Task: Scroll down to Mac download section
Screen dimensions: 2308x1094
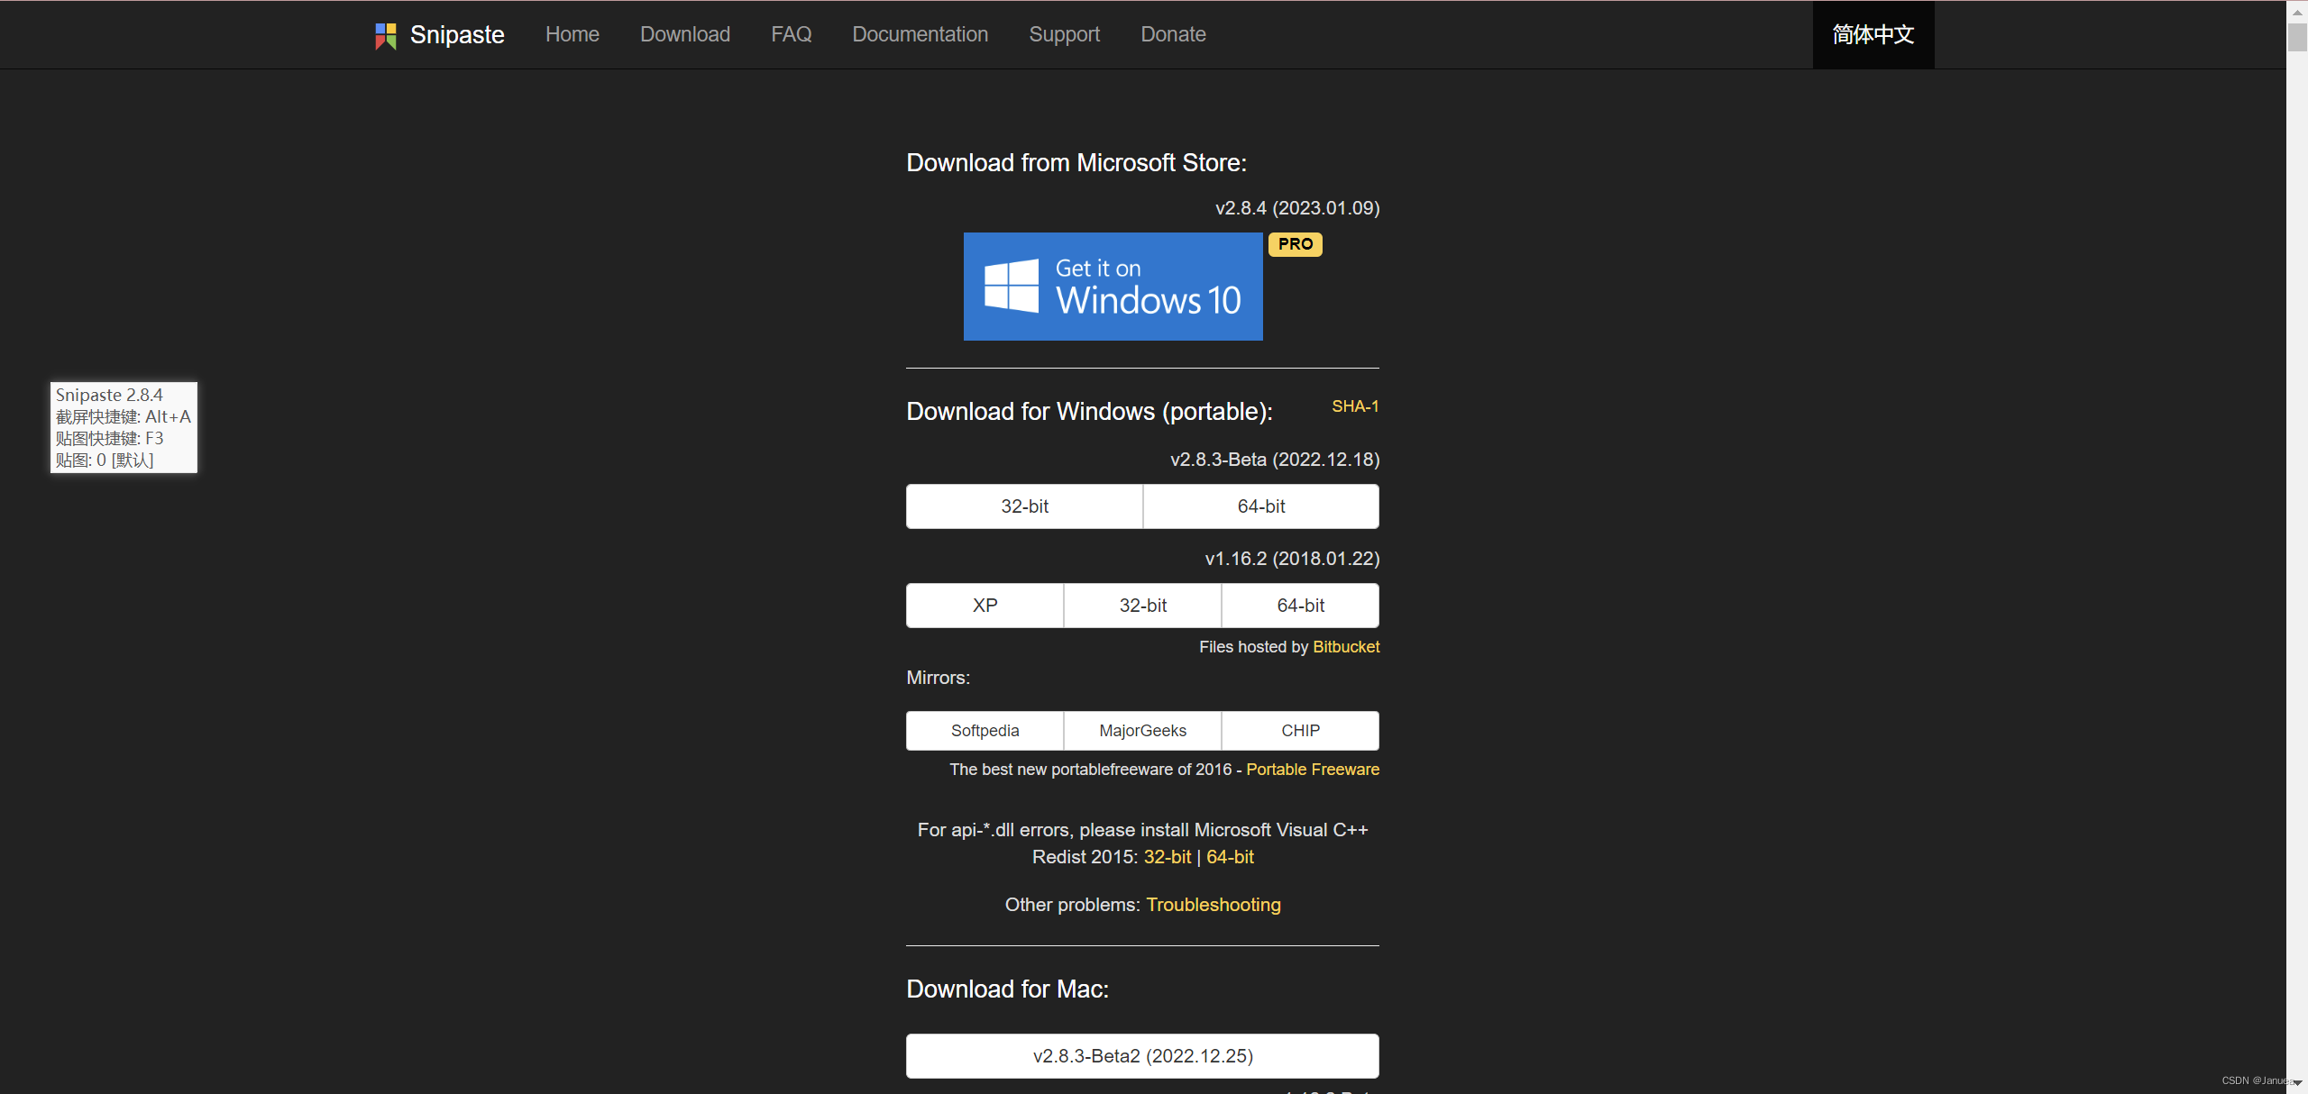Action: tap(1008, 989)
